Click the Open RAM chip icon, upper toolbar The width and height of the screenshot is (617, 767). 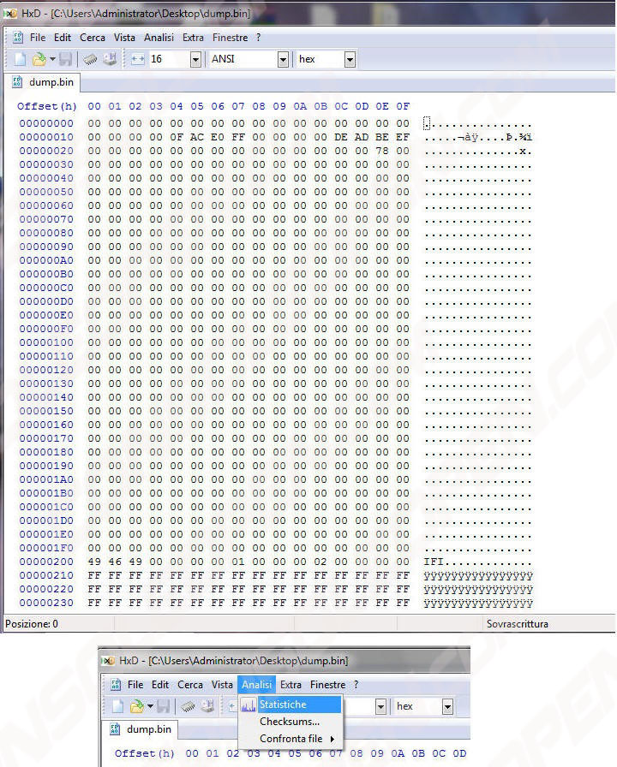click(x=89, y=59)
